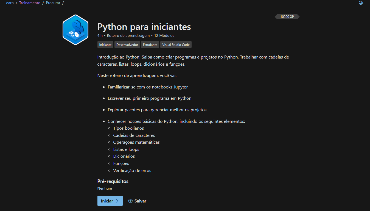
Task: Click the 'Cadeias de caracteres' list item
Action: click(x=134, y=135)
